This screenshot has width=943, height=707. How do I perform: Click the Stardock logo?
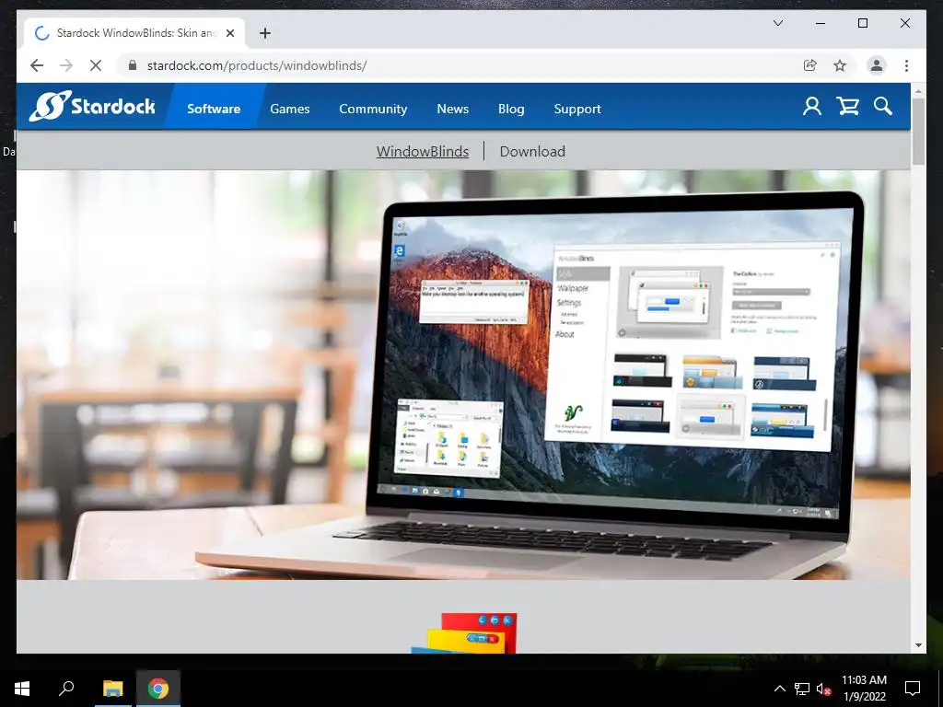[x=92, y=107]
